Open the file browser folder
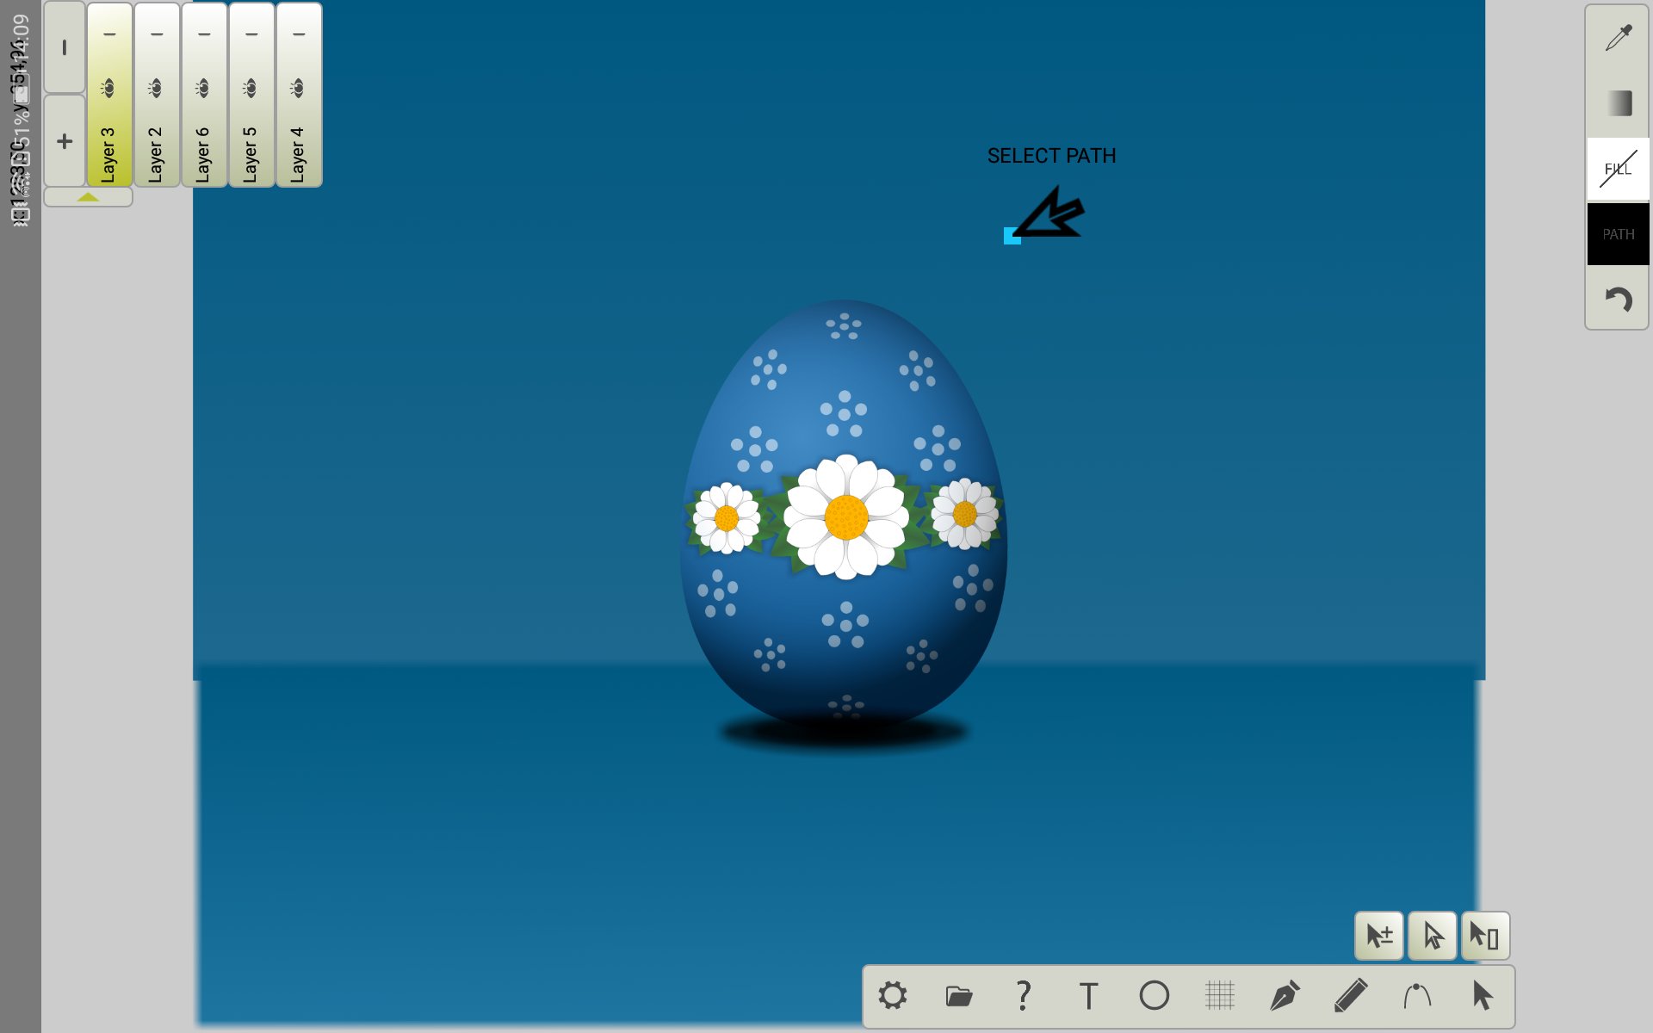This screenshot has width=1653, height=1033. click(958, 995)
